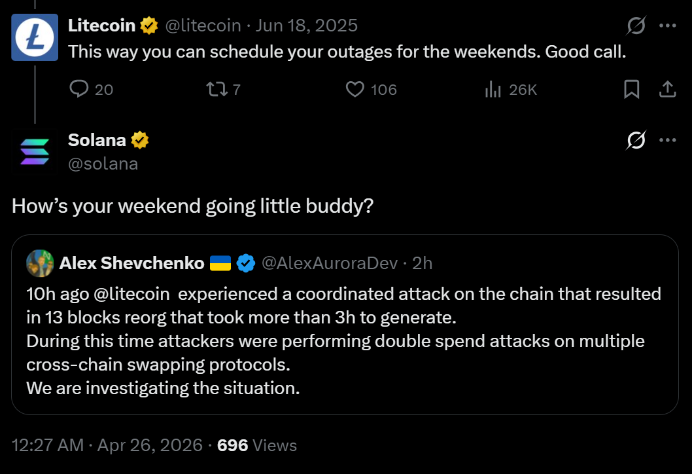The width and height of the screenshot is (692, 474).
Task: Share Litecoin's tweet
Action: [667, 90]
